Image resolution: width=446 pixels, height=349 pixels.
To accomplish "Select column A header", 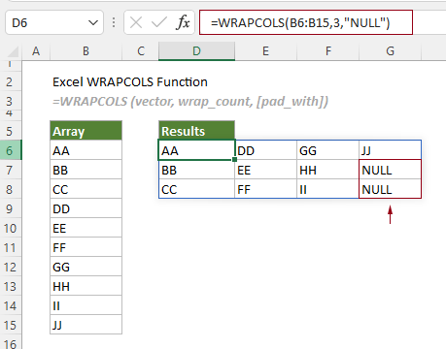I will tap(36, 51).
